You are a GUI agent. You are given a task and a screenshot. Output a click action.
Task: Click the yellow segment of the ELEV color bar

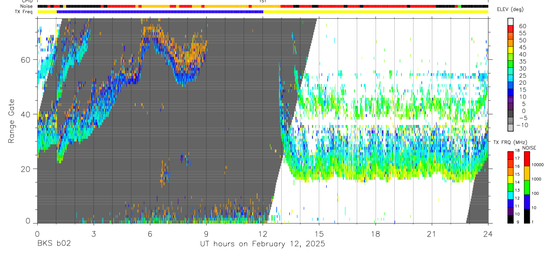tap(511, 50)
